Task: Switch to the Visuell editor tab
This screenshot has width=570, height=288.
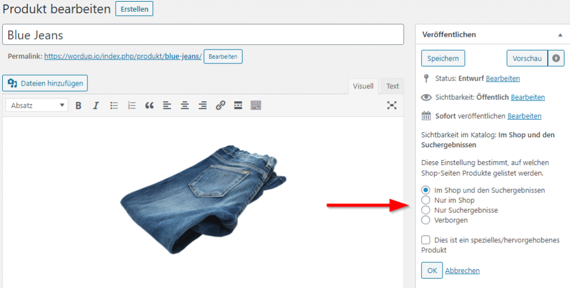Action: coord(363,86)
